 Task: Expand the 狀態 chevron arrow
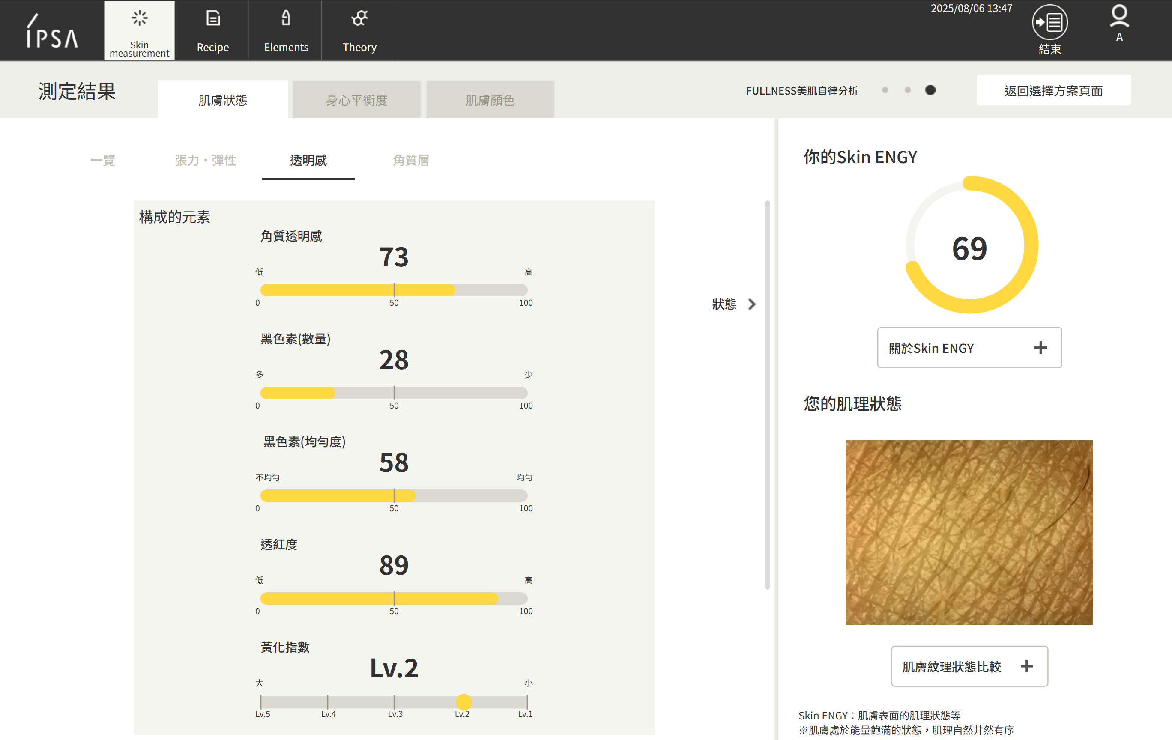752,304
